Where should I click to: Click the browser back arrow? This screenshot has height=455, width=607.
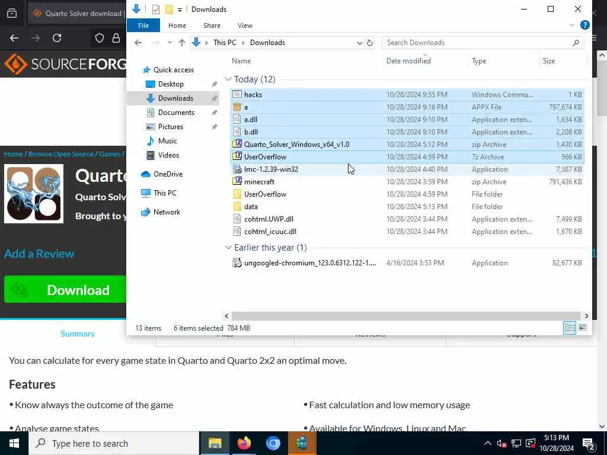14,38
